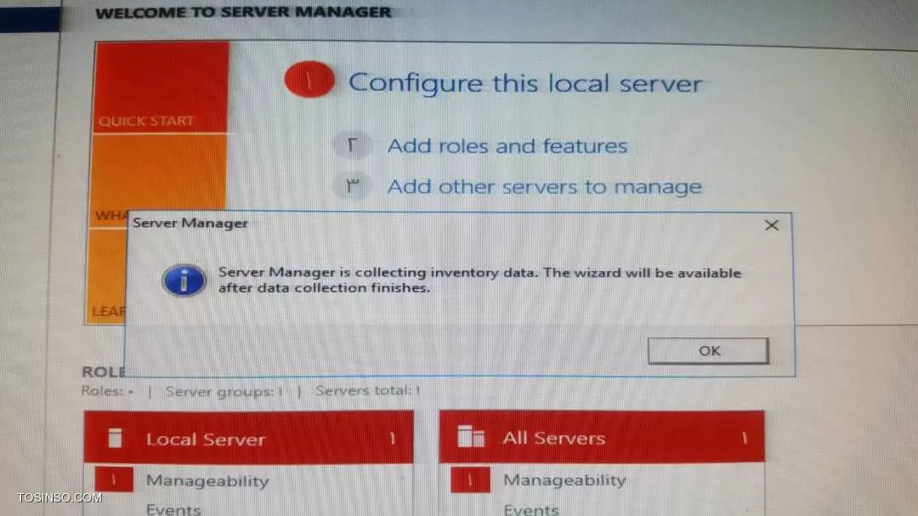Viewport: 918px width, 516px height.
Task: Click Local Server Manageability red alert badge
Action: 114,479
